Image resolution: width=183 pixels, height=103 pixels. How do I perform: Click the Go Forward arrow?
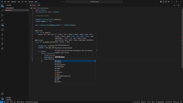[64, 2]
